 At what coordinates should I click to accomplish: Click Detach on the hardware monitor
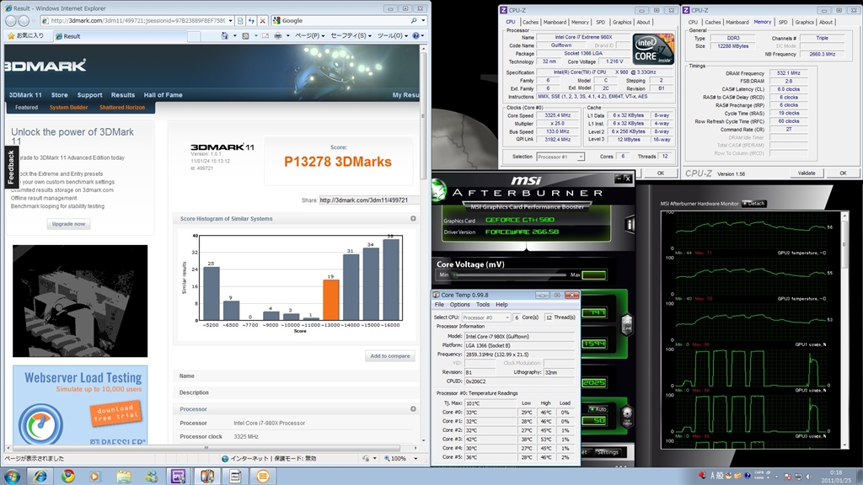tap(753, 203)
